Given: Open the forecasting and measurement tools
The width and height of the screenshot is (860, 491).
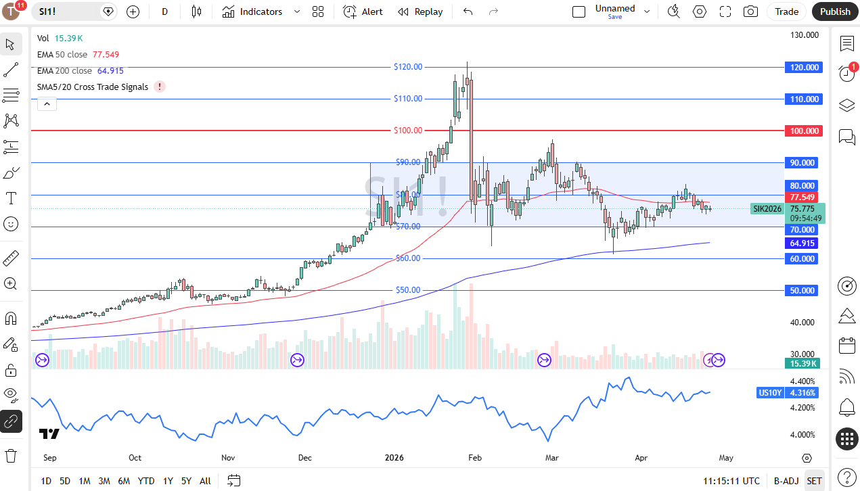Looking at the screenshot, I should (11, 146).
